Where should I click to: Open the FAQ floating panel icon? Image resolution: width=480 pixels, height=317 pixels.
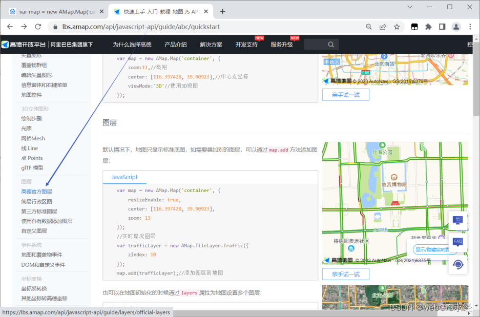[x=457, y=242]
